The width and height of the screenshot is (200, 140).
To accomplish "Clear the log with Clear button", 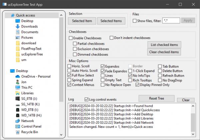I will [186, 100].
